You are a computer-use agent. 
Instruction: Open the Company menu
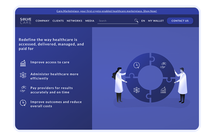(42, 21)
